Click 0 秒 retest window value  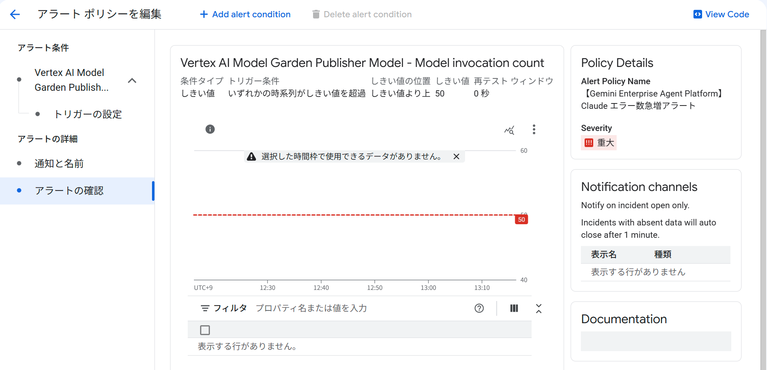coord(481,94)
